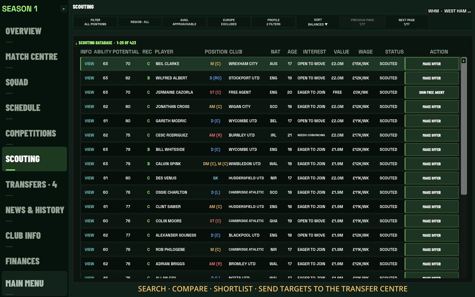
Task: Return to the Main Menu
Action: [x=34, y=284]
